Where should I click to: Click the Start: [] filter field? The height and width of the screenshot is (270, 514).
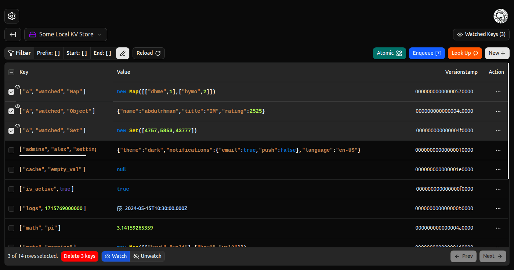click(x=77, y=53)
